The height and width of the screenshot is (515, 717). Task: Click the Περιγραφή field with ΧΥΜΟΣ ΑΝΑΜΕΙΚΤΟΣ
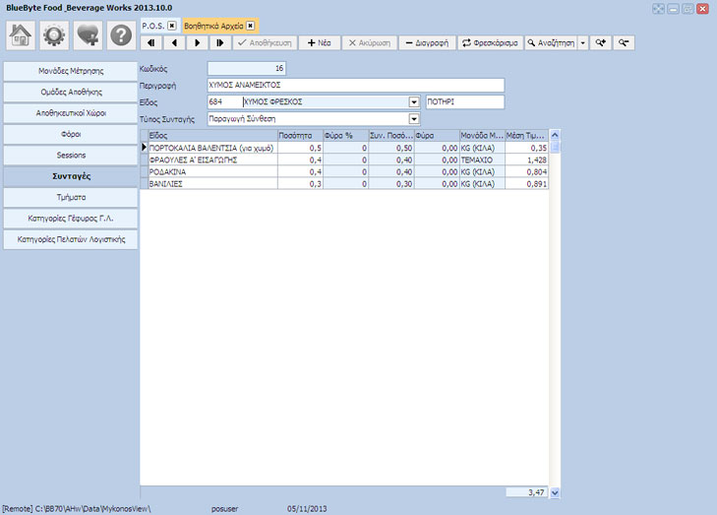[355, 86]
